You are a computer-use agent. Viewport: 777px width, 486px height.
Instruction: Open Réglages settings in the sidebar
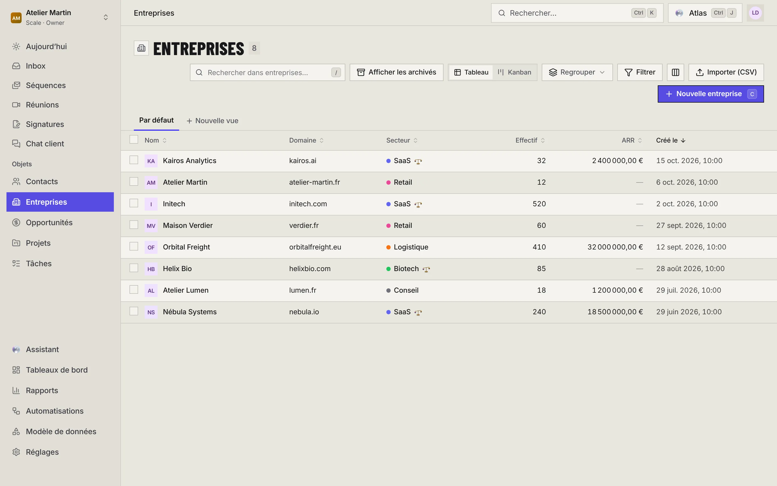[60, 452]
